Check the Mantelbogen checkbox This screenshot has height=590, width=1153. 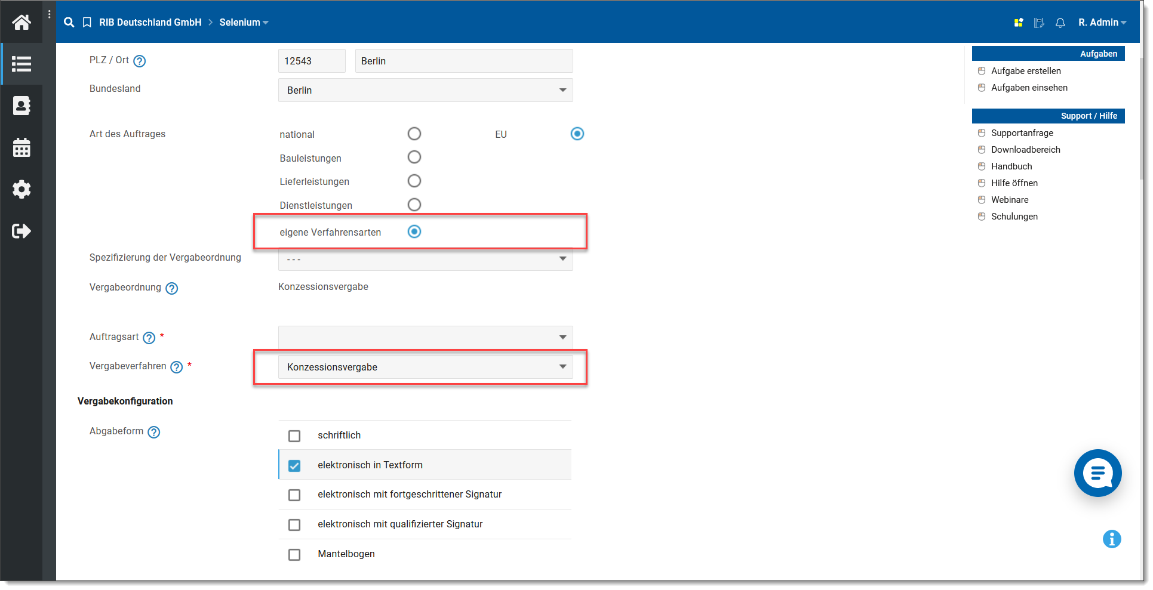tap(294, 555)
